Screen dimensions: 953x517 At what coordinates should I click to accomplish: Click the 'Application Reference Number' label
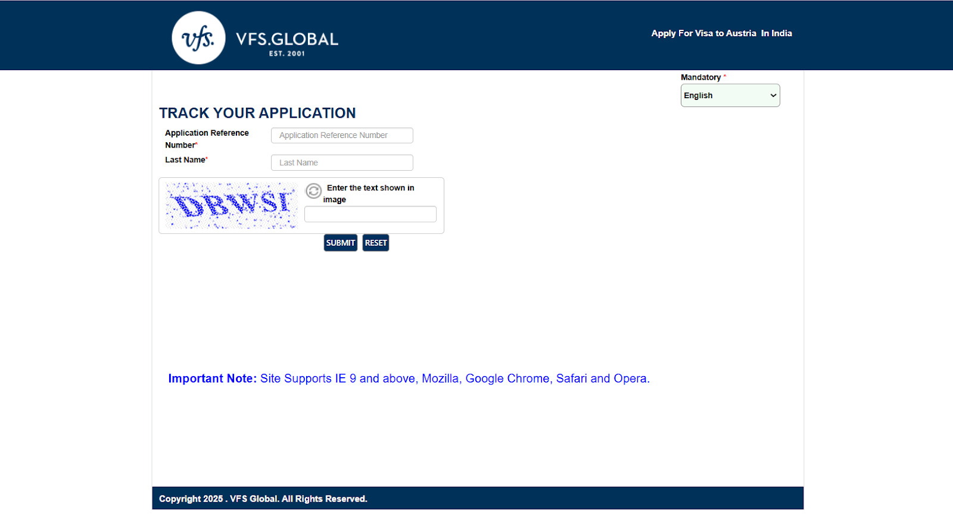coord(207,139)
